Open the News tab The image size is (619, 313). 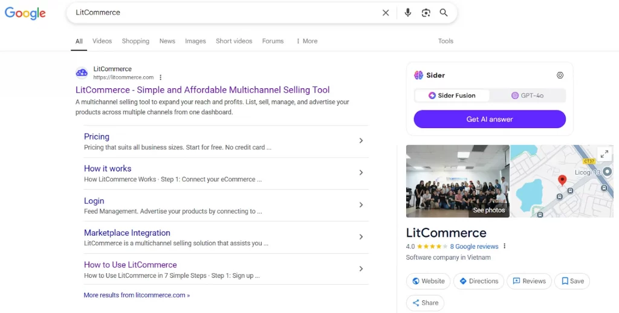click(x=167, y=41)
